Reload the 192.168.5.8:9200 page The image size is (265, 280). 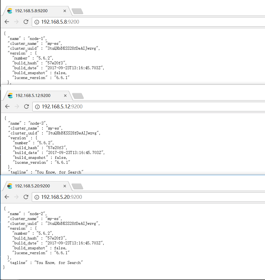tap(26, 22)
